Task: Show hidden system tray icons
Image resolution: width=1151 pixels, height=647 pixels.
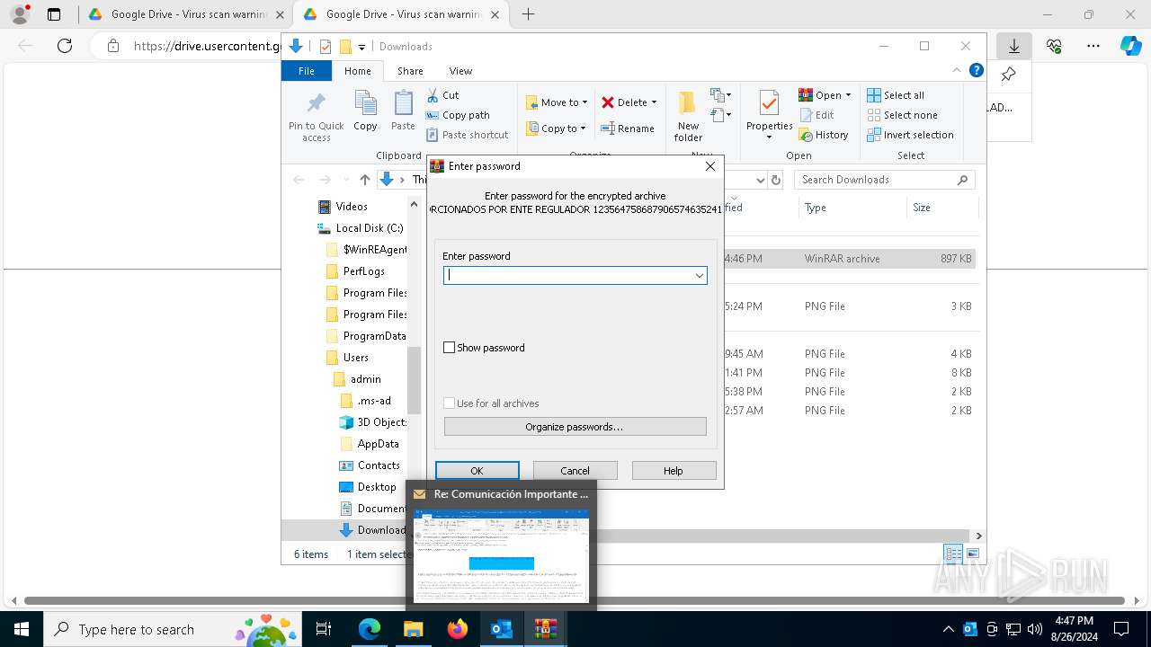Action: click(948, 629)
